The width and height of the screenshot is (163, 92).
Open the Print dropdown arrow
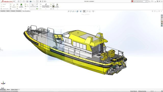click(x=32, y=1)
